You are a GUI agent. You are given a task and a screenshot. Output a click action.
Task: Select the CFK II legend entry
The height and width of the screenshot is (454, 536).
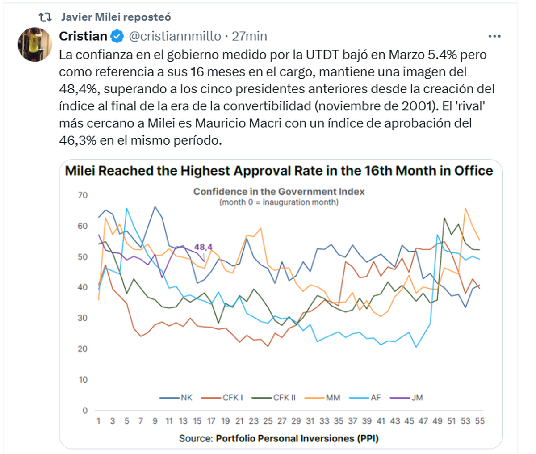pos(284,397)
